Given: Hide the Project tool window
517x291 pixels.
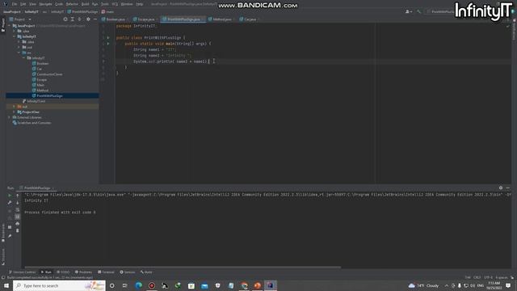Looking at the screenshot, I should pos(95,19).
